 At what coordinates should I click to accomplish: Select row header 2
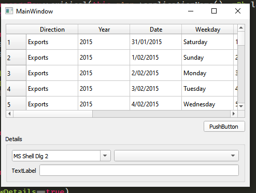(x=16, y=58)
